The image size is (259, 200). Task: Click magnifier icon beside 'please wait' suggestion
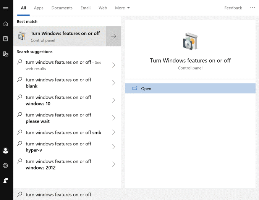19,115
